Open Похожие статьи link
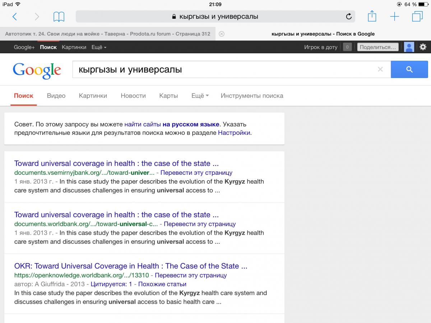The height and width of the screenshot is (323, 431). 162,284
